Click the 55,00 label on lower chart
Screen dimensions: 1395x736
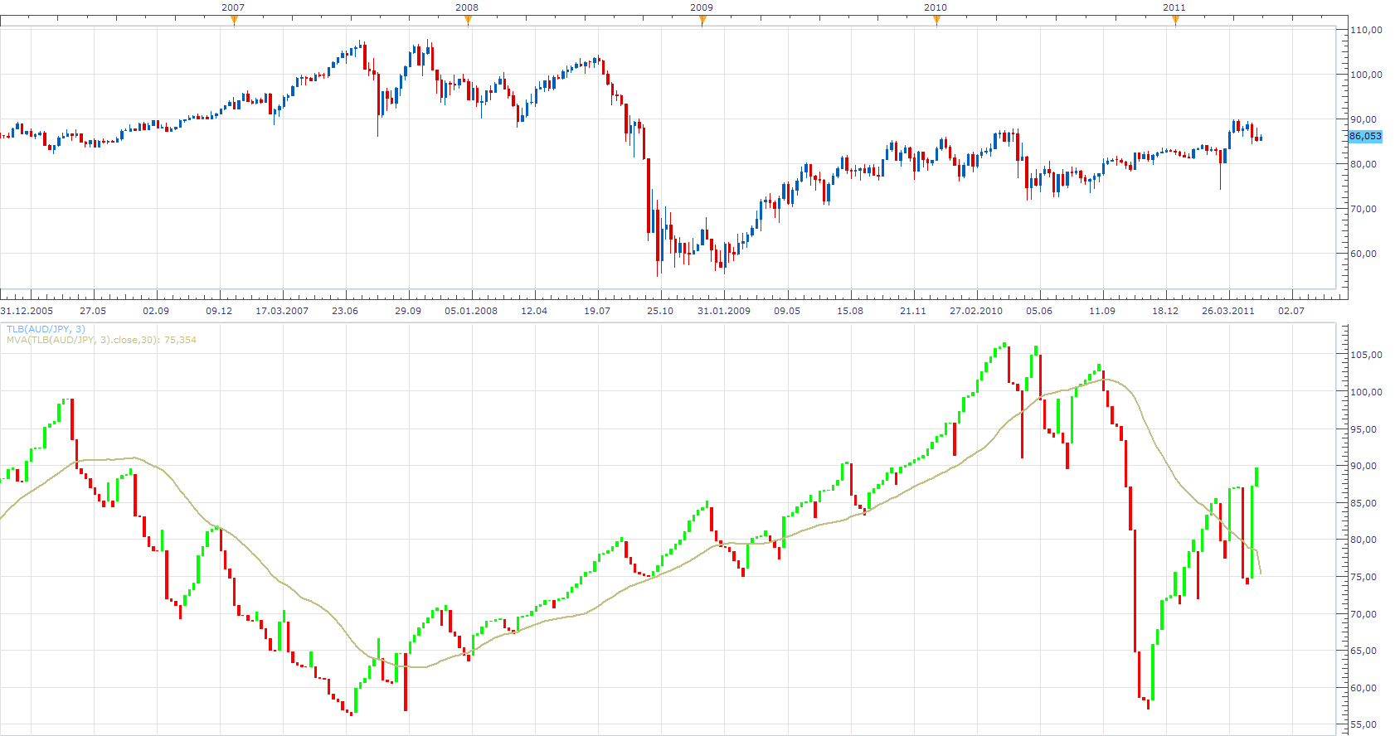point(1363,724)
